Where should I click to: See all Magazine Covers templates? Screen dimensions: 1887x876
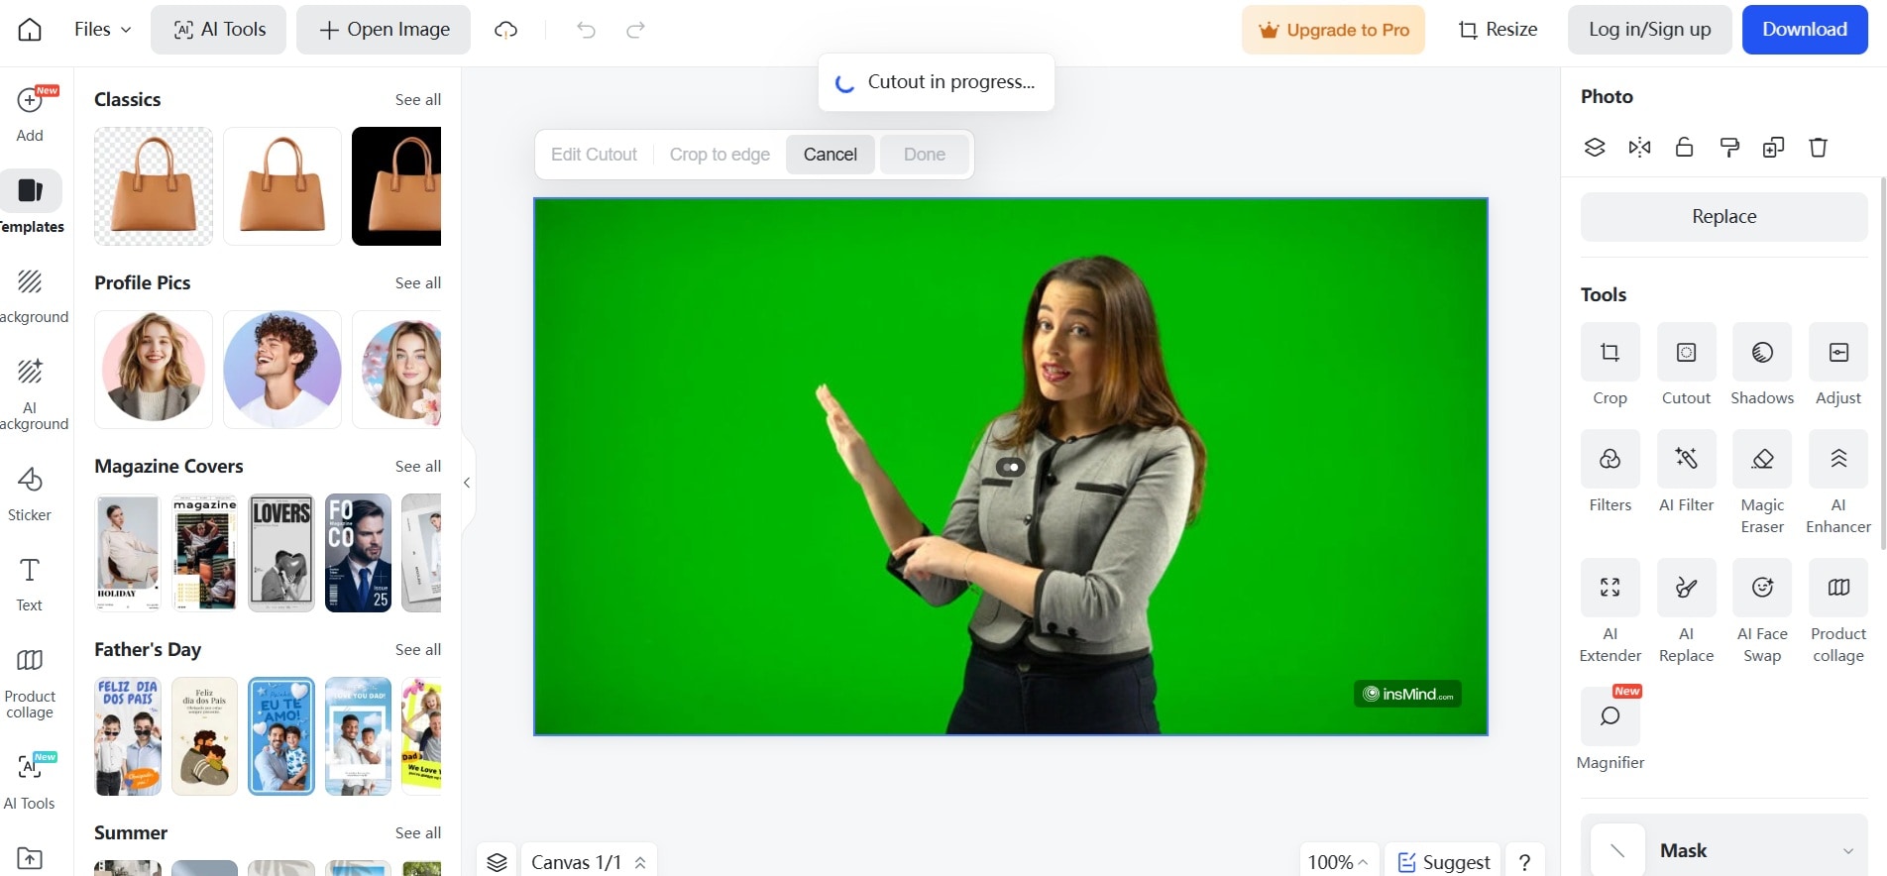(x=418, y=466)
